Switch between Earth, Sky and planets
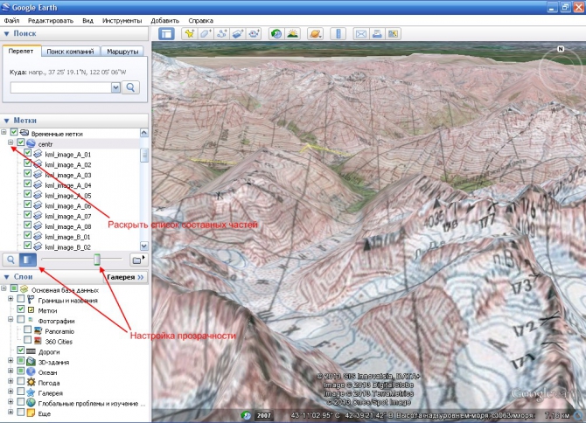 click(315, 34)
